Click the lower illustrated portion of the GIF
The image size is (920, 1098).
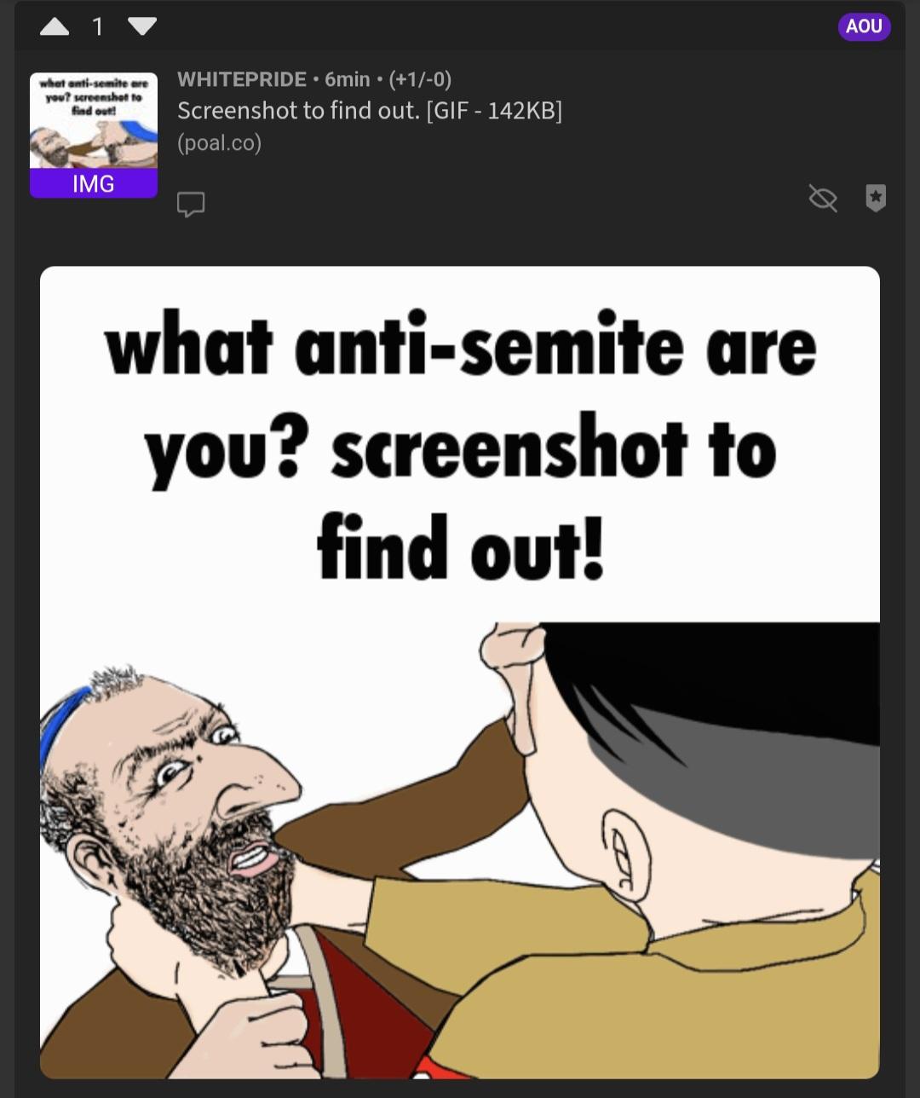click(x=460, y=851)
